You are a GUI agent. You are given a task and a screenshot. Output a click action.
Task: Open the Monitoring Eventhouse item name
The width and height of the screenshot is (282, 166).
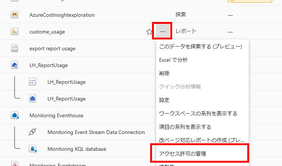pos(56,115)
